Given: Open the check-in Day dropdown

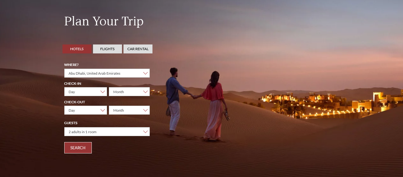Looking at the screenshot, I should [x=86, y=92].
